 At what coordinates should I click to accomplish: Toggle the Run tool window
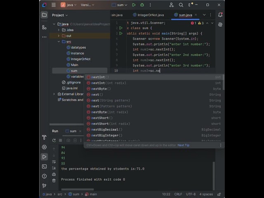44,157
